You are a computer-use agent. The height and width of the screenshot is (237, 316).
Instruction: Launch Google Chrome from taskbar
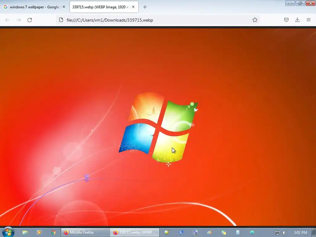[53, 232]
